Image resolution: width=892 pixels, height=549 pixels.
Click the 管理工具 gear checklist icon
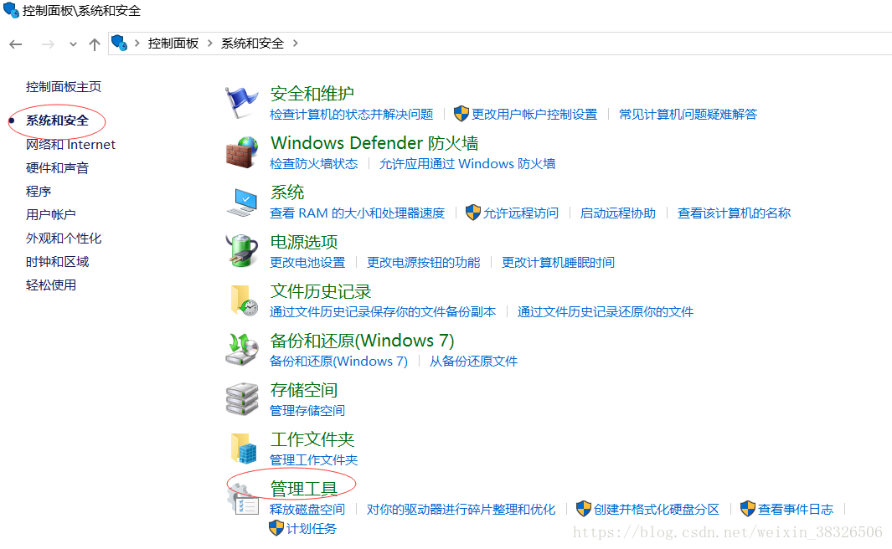tap(243, 500)
